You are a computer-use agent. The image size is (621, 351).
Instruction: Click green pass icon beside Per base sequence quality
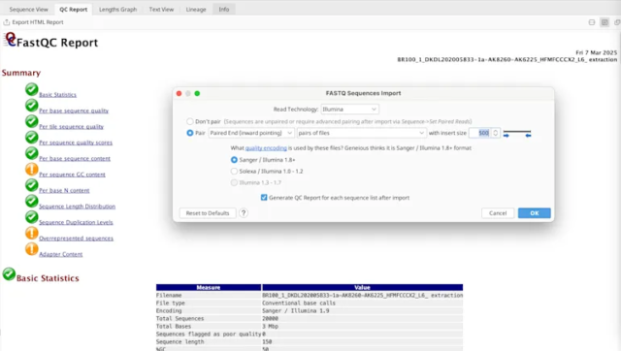[x=32, y=106]
